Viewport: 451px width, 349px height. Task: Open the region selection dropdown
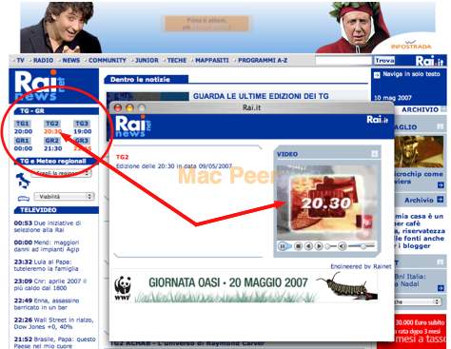tap(61, 173)
